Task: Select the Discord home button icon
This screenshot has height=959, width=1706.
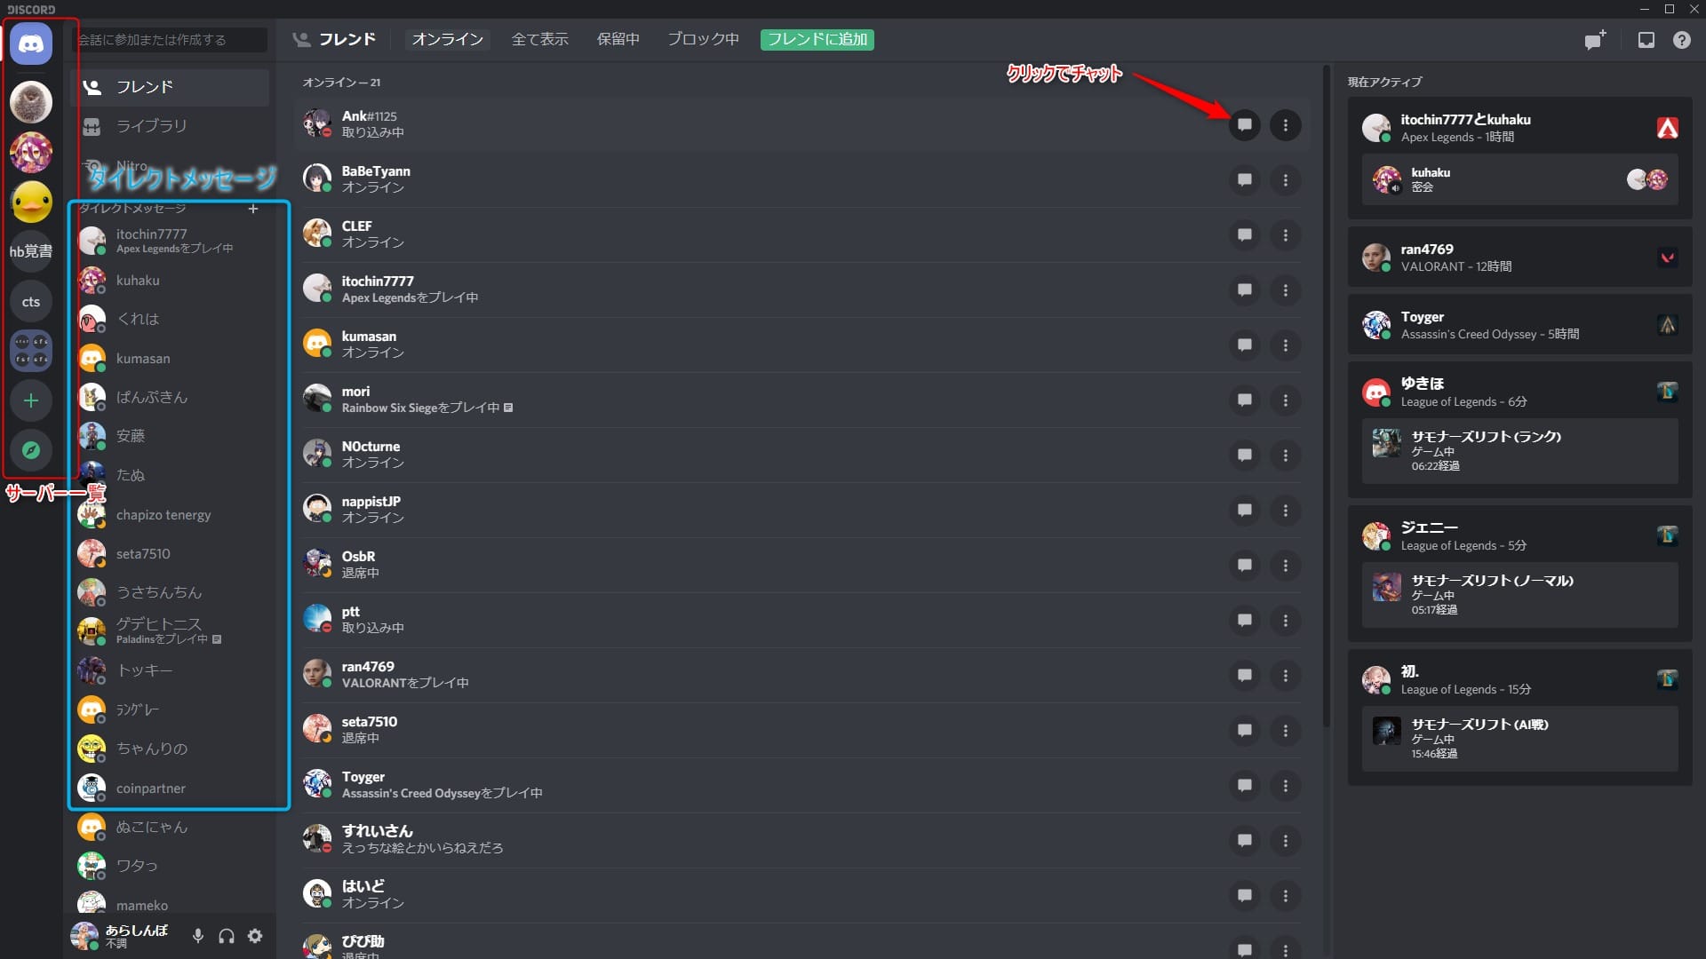Action: tap(32, 44)
